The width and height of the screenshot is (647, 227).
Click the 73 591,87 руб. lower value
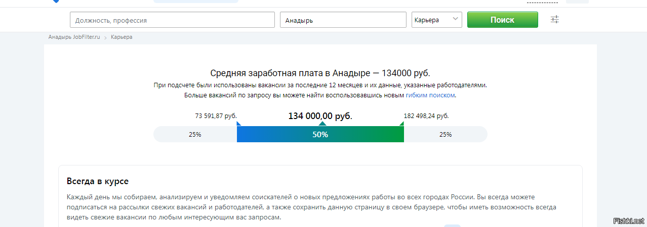(216, 116)
